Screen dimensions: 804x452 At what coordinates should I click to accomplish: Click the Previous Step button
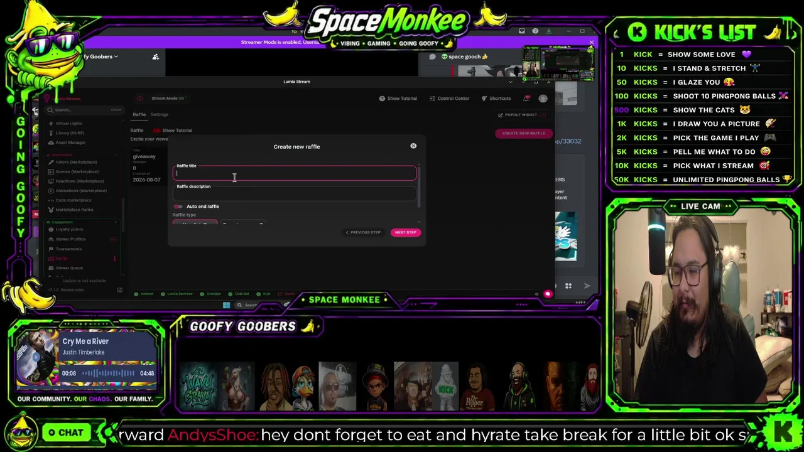[363, 232]
